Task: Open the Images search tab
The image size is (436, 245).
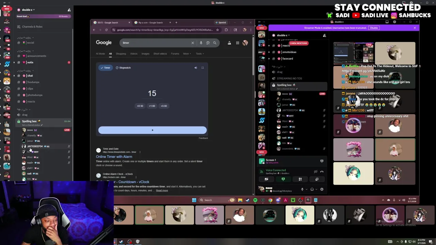Action: pyautogui.click(x=145, y=54)
